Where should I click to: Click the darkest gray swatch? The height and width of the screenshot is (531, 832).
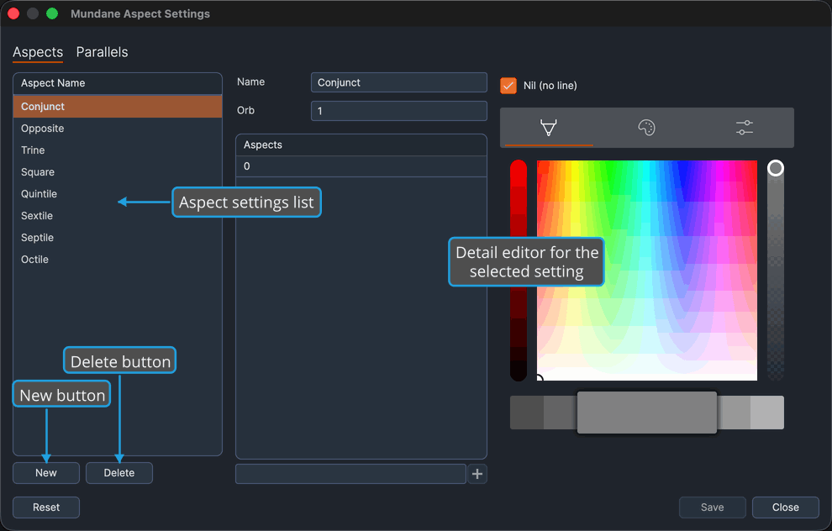coord(527,413)
